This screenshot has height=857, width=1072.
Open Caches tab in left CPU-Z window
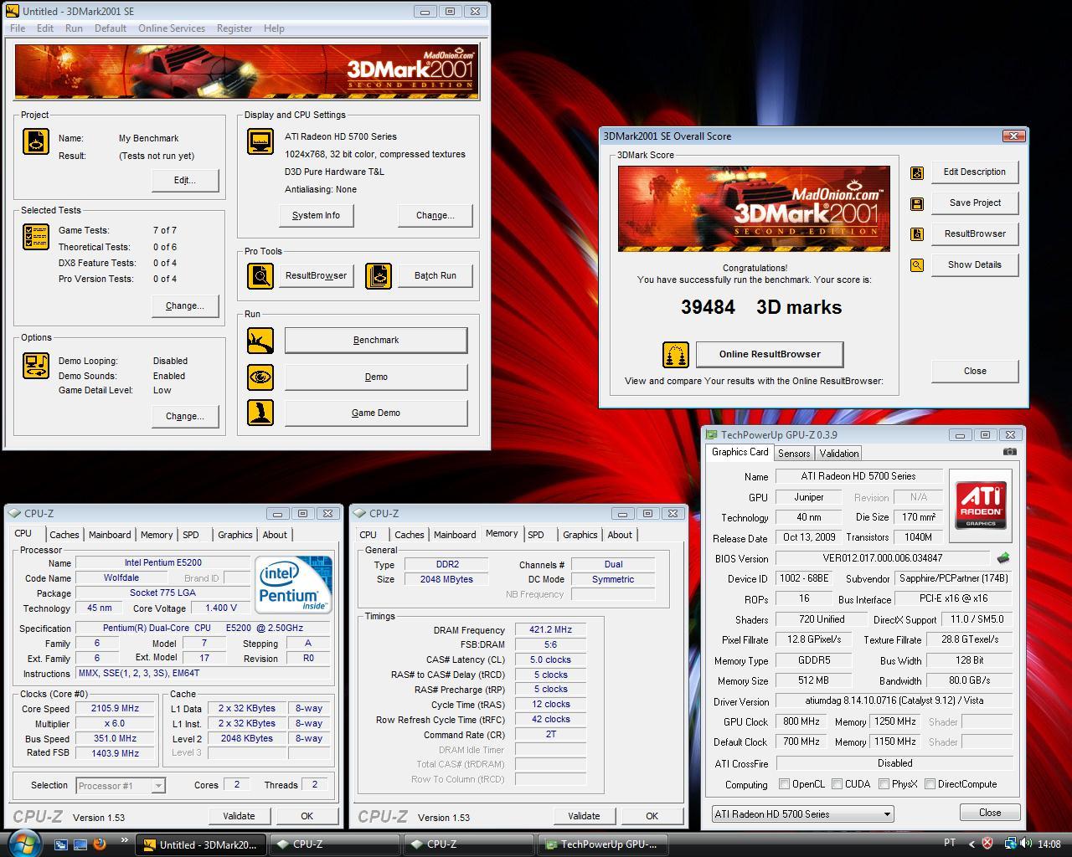(x=64, y=535)
